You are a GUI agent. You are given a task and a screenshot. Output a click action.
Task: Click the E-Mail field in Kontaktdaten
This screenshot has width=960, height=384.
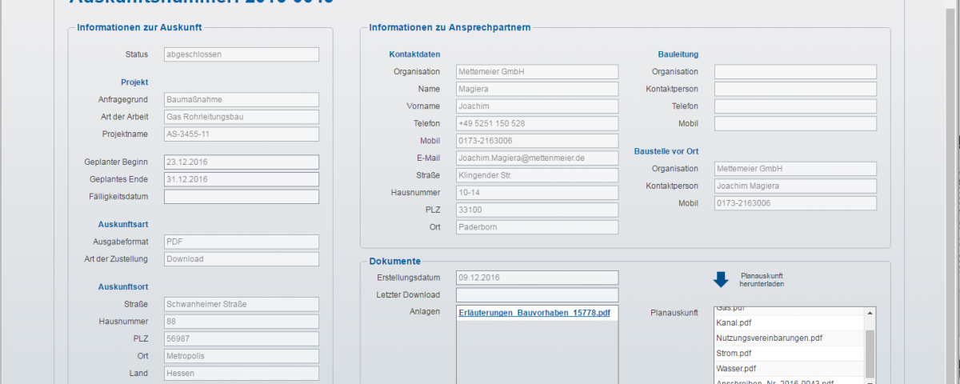pos(537,158)
